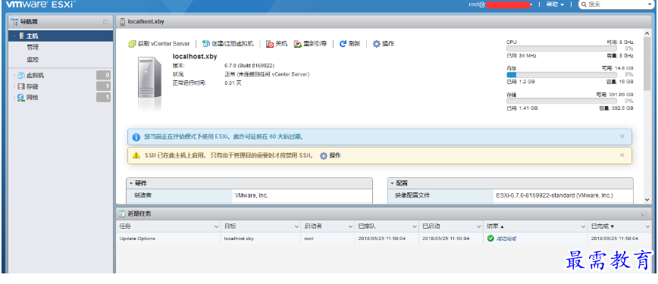Click the CPU usage bar
Viewport: 658px width, 284px height.
point(562,48)
